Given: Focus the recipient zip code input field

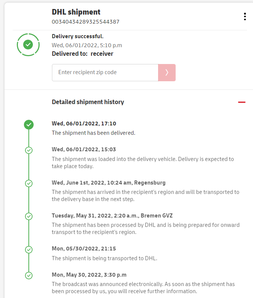Looking at the screenshot, I should click(x=105, y=73).
